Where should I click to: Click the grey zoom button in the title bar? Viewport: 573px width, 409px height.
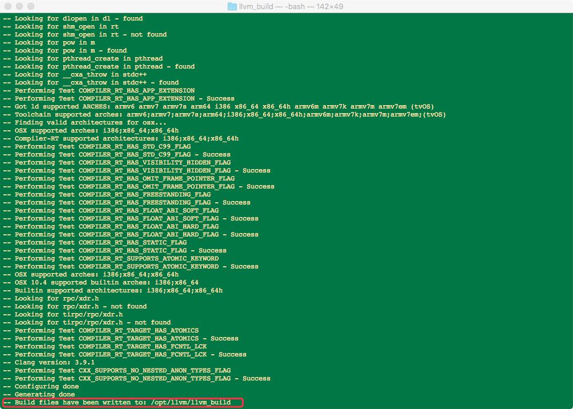[x=31, y=6]
